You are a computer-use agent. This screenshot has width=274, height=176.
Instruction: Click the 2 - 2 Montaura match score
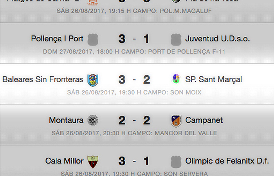pos(134,120)
